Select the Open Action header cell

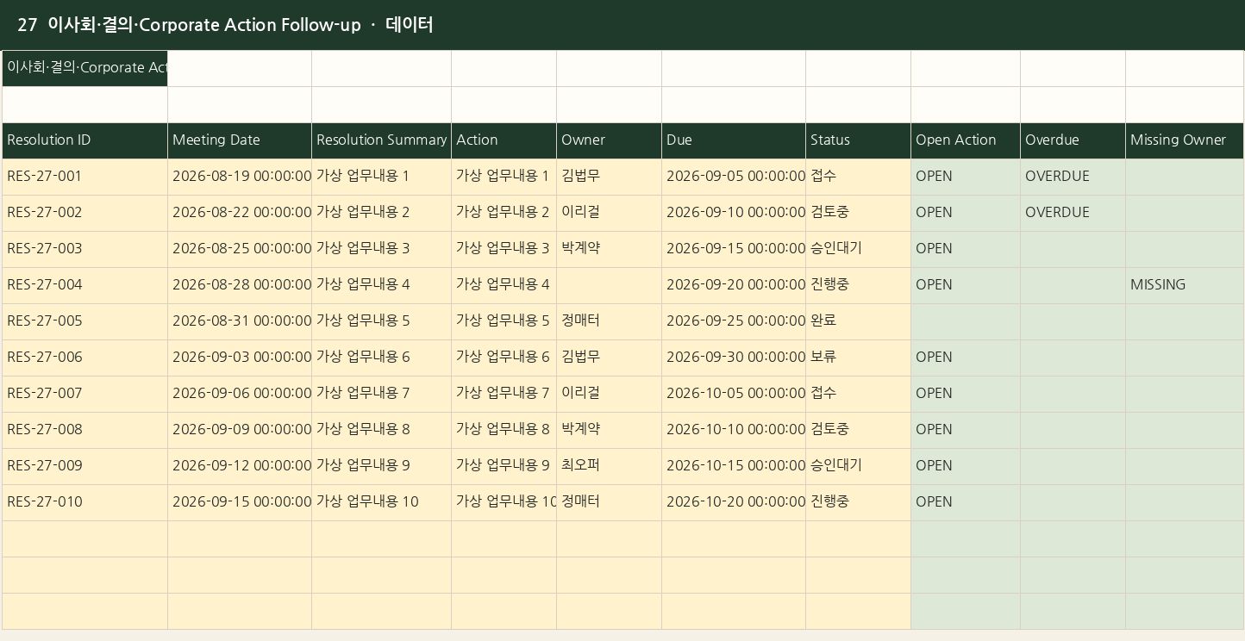[966, 140]
